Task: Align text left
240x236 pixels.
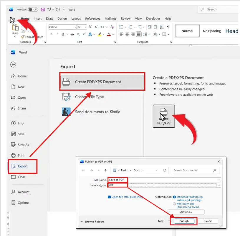Action: [121, 34]
